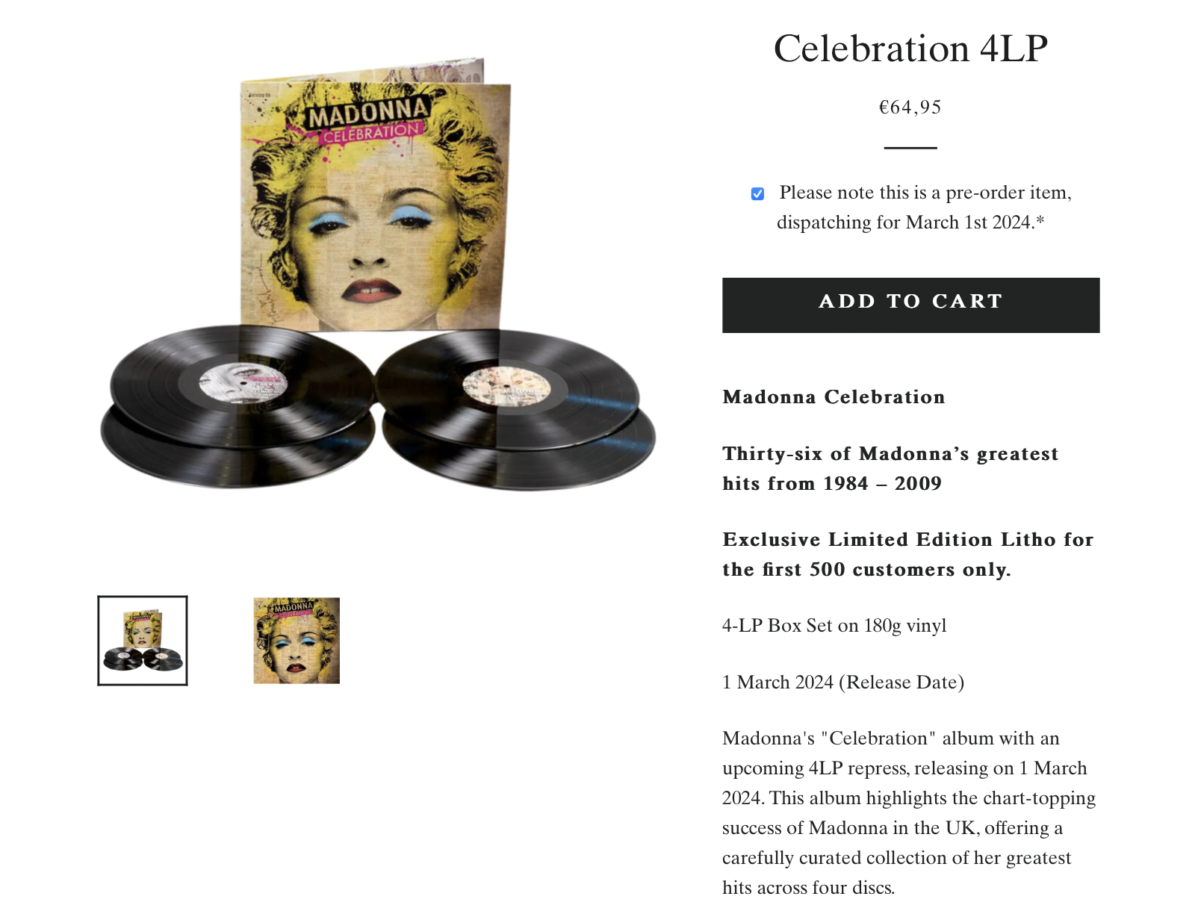Click the 4-LP Box Set on 180g vinyl line

click(x=834, y=625)
